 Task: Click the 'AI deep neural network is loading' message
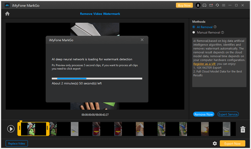pos(92,59)
